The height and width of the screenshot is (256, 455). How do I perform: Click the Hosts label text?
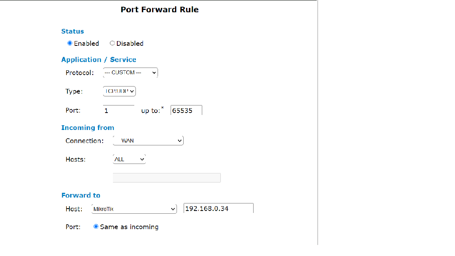[x=75, y=159]
